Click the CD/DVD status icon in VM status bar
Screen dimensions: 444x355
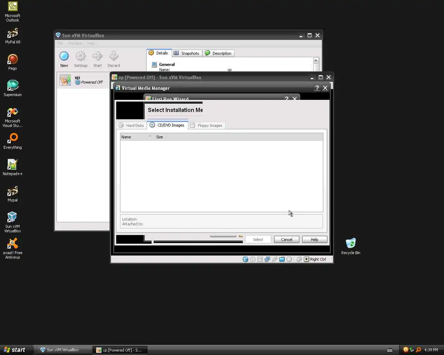click(x=253, y=259)
